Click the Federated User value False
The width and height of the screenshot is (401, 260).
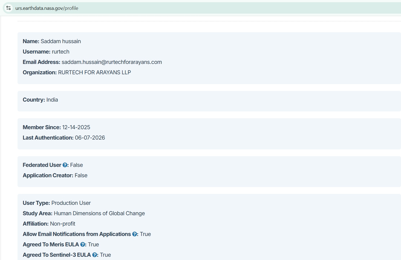[x=76, y=165]
